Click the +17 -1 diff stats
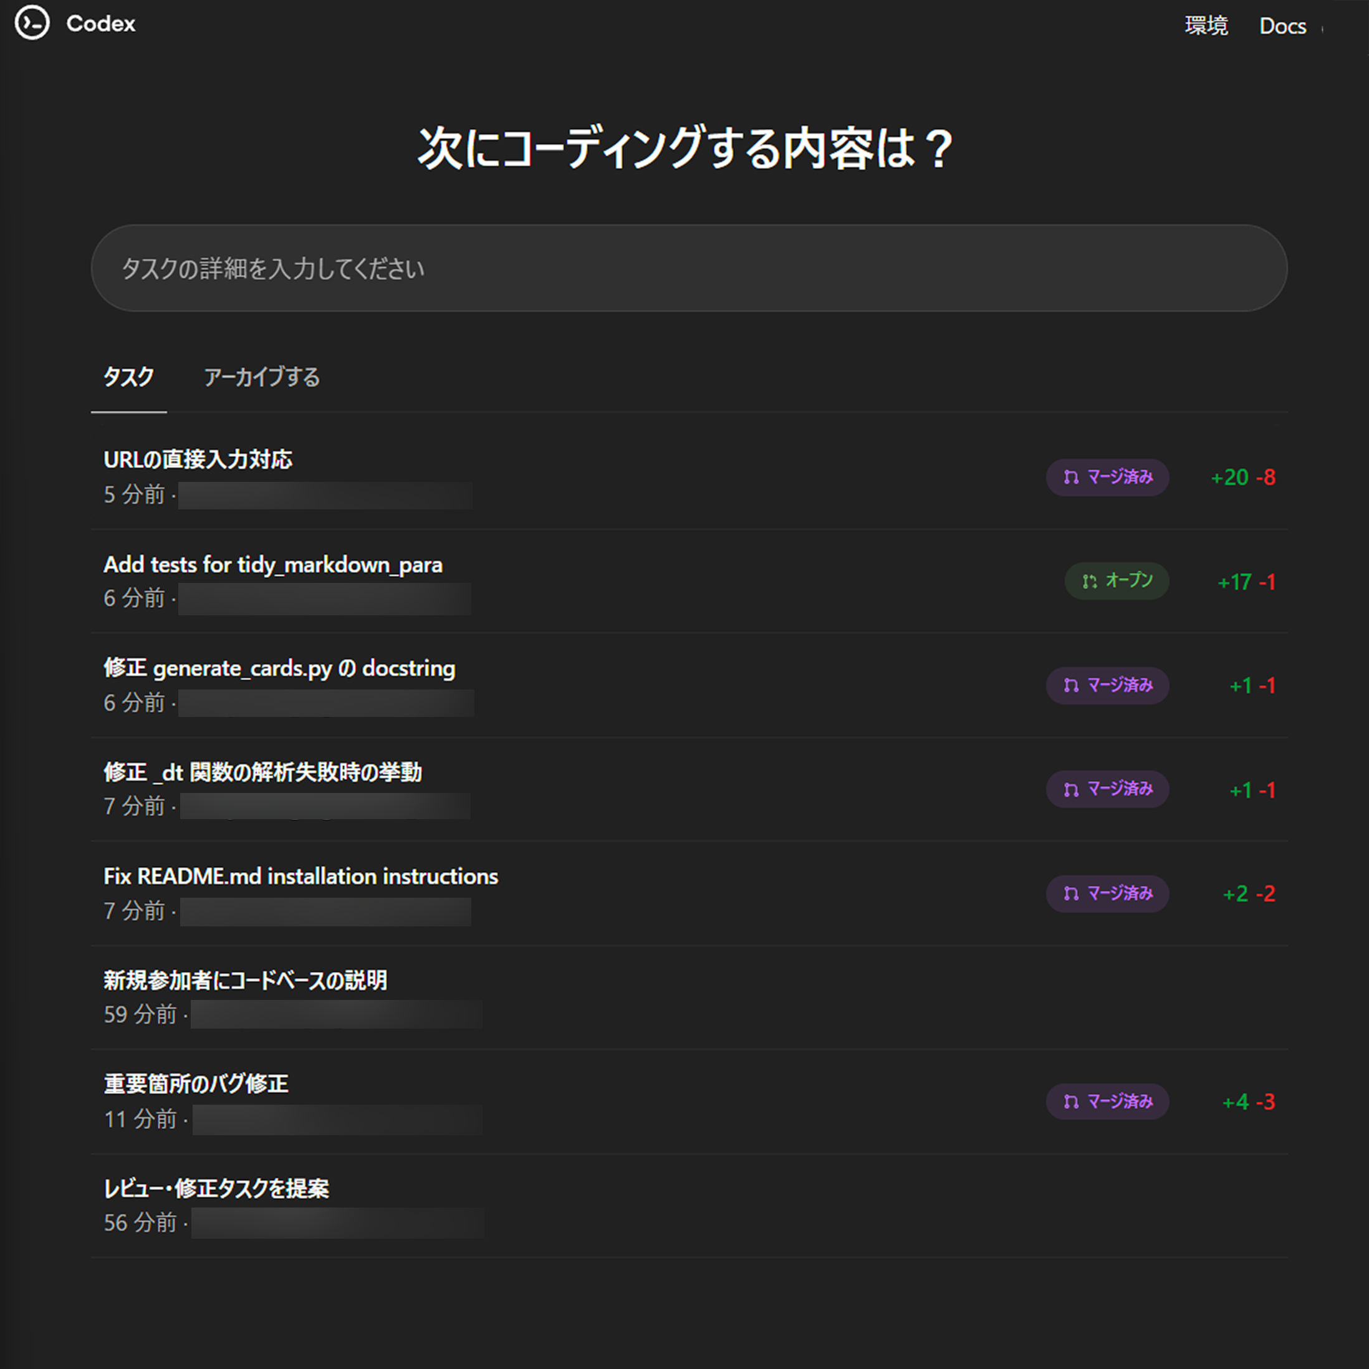1369x1369 pixels. click(x=1246, y=582)
